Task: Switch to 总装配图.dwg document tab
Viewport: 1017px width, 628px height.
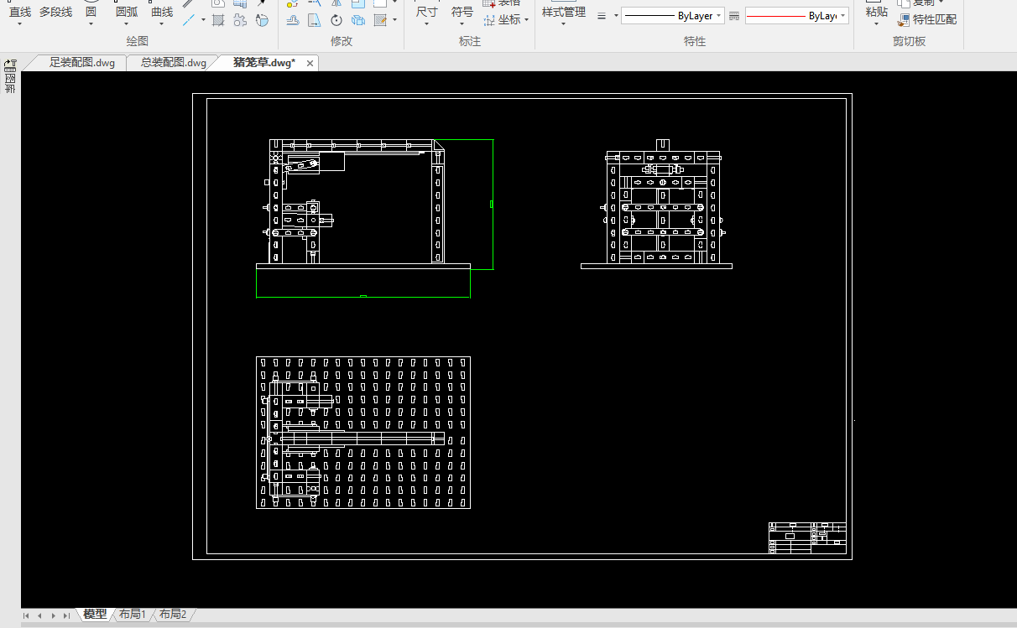Action: click(173, 63)
